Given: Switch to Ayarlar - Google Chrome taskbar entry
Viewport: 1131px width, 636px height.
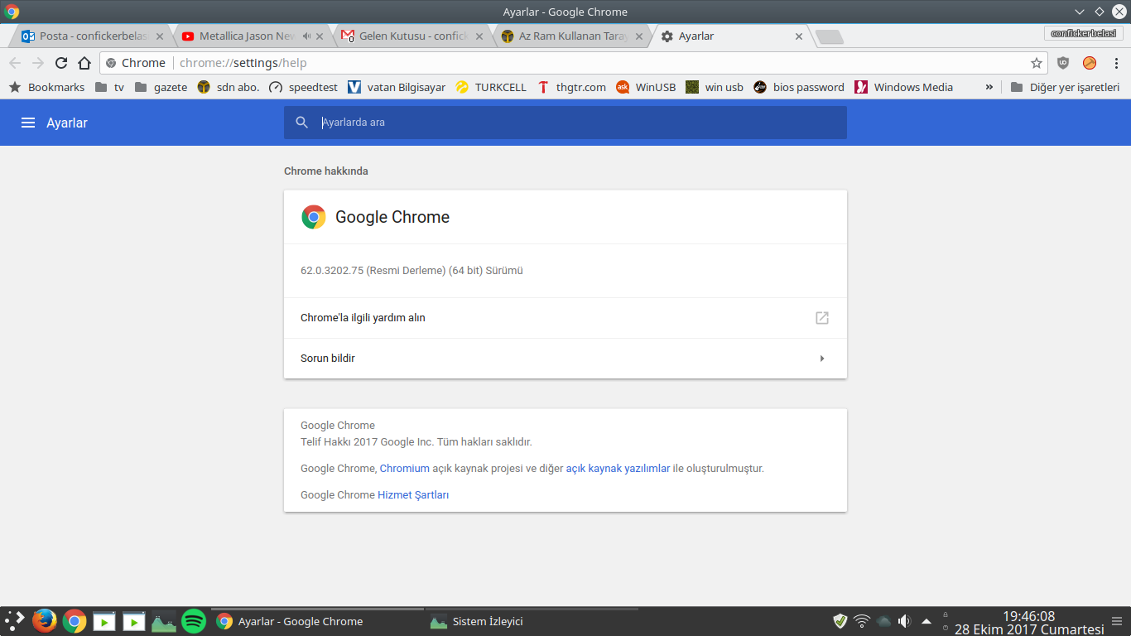Looking at the screenshot, I should pyautogui.click(x=316, y=621).
